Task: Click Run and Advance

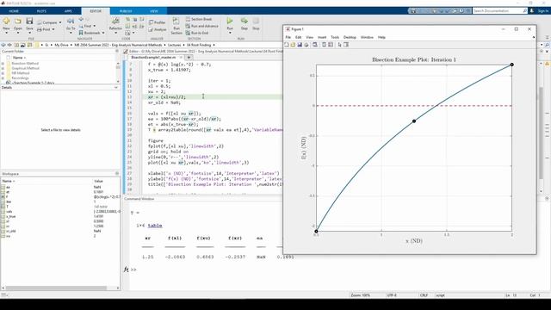Action: (201, 26)
